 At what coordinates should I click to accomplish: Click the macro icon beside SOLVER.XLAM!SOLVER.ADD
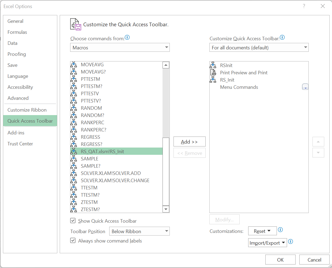73,173
